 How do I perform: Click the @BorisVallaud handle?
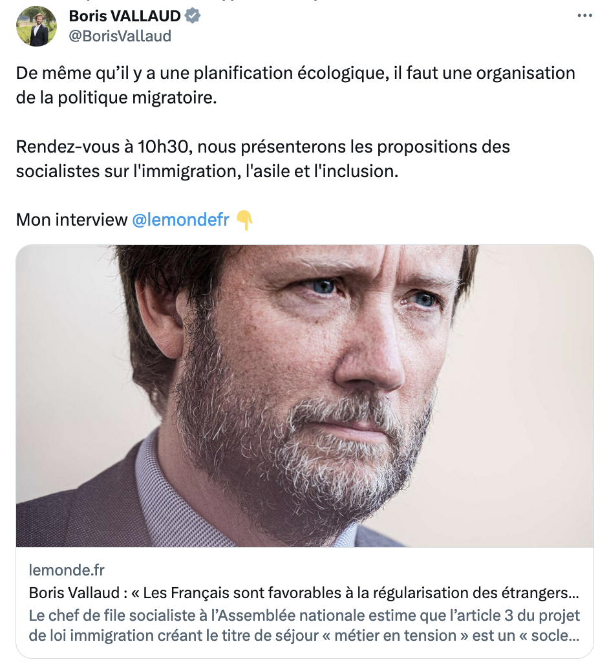click(120, 36)
